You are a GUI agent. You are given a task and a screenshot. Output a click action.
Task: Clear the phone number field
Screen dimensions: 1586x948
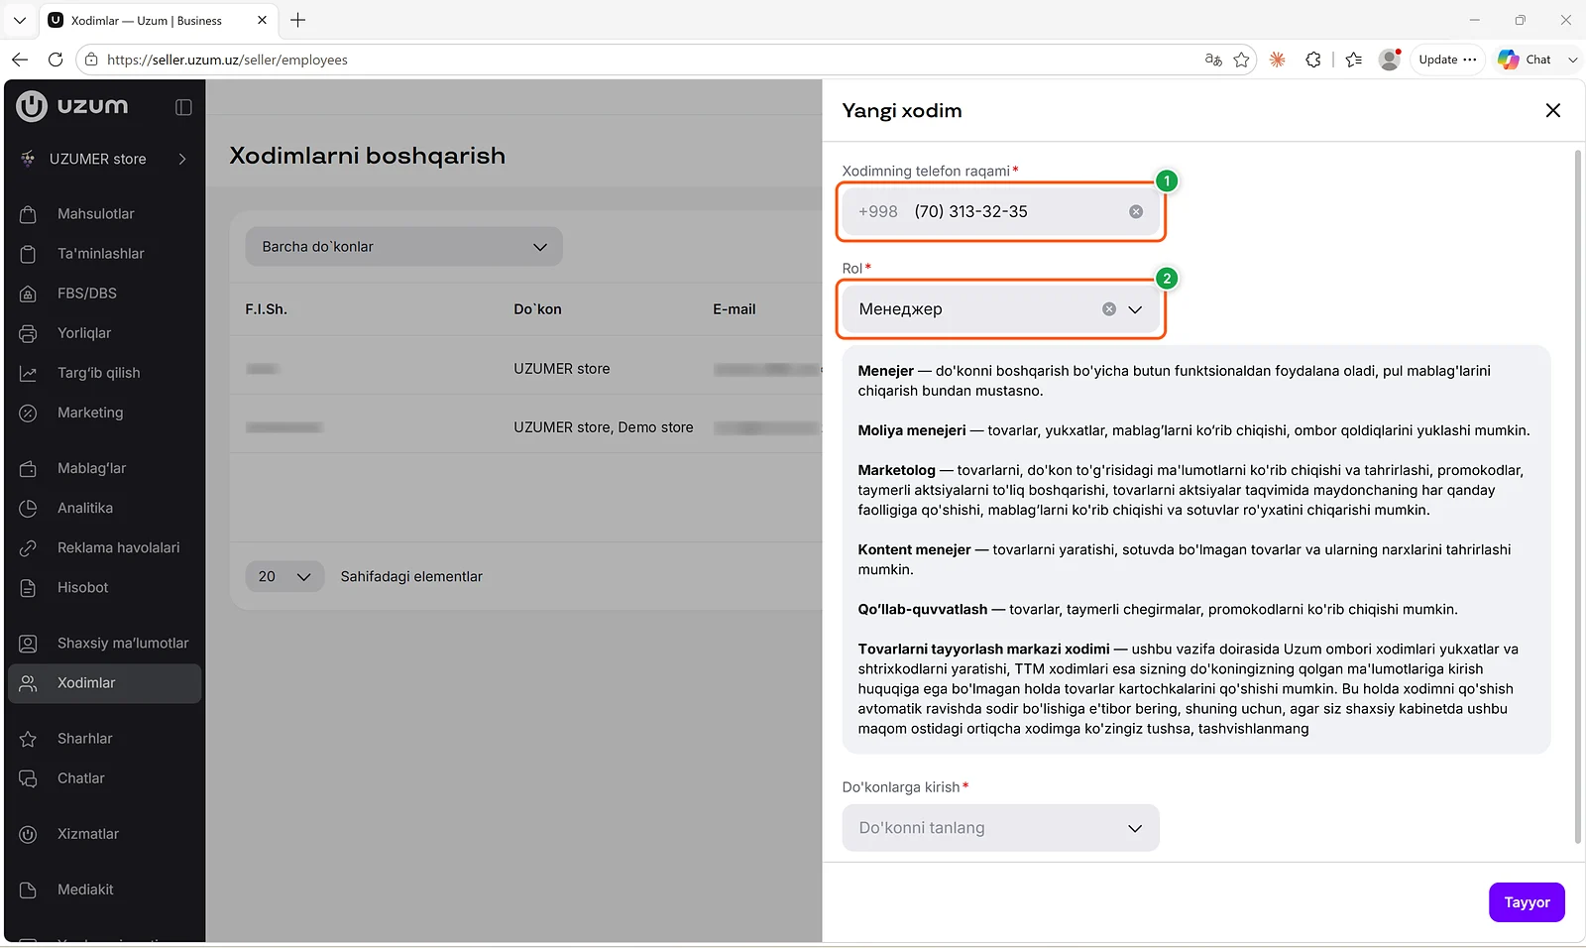click(1136, 211)
